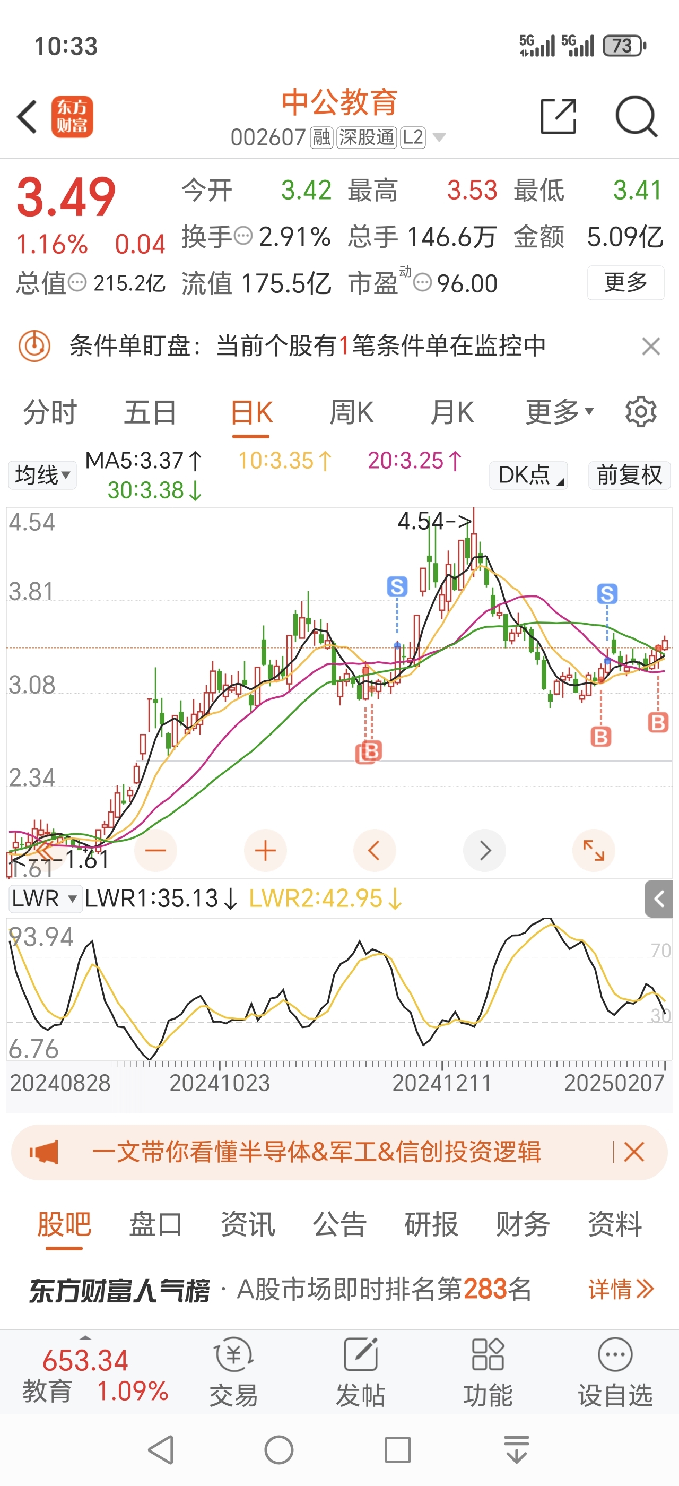The image size is (679, 1486).
Task: Tap the rightmost red B buy marker
Action: [x=658, y=722]
